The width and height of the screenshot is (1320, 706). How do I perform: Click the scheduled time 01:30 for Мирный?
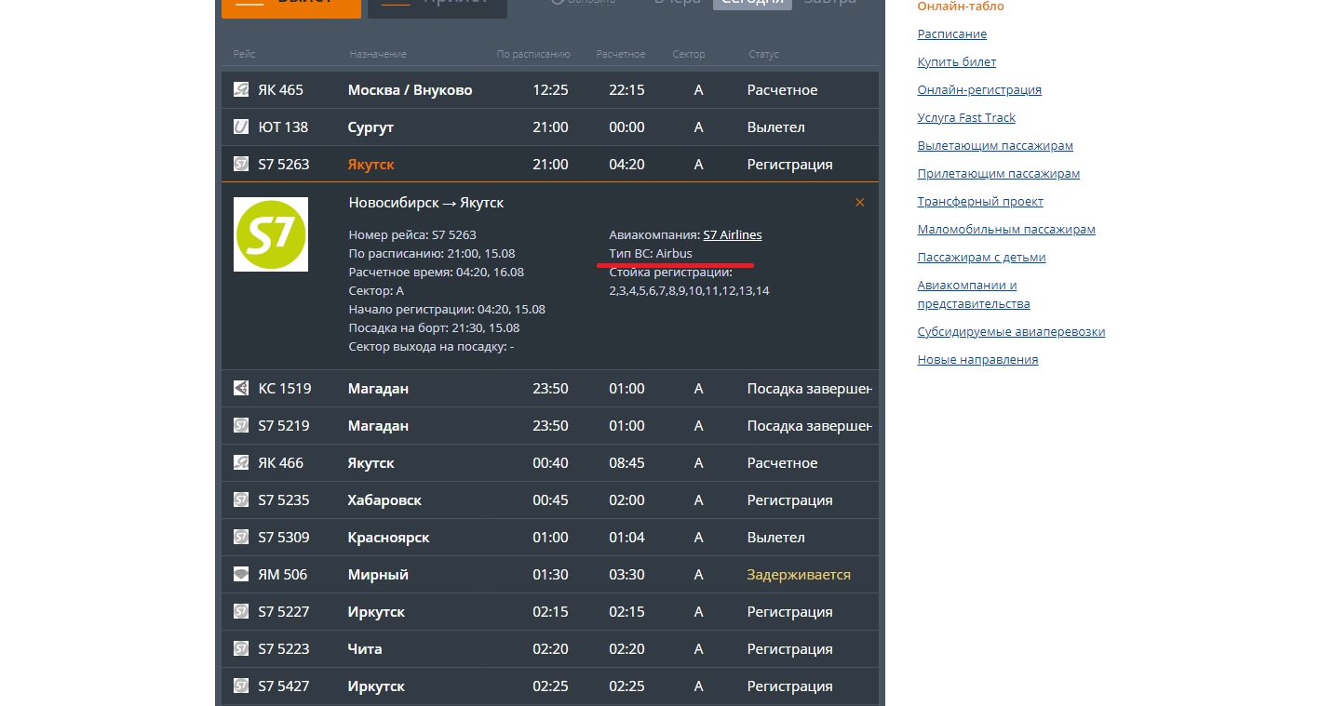click(x=550, y=575)
